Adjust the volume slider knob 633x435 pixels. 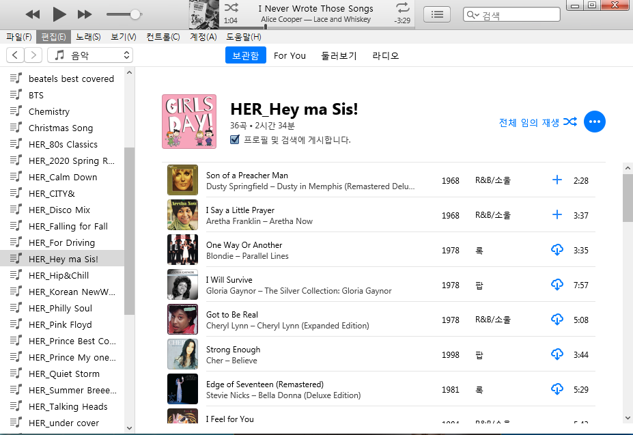pos(135,14)
